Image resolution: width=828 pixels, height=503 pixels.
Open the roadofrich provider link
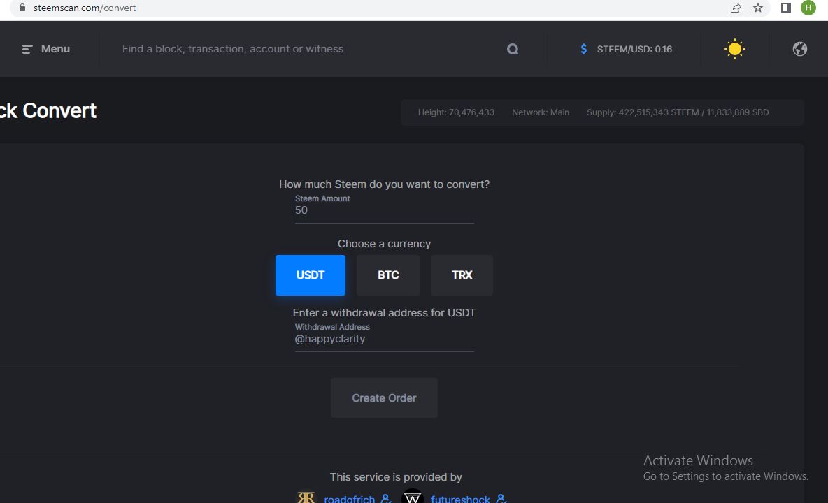coord(349,499)
